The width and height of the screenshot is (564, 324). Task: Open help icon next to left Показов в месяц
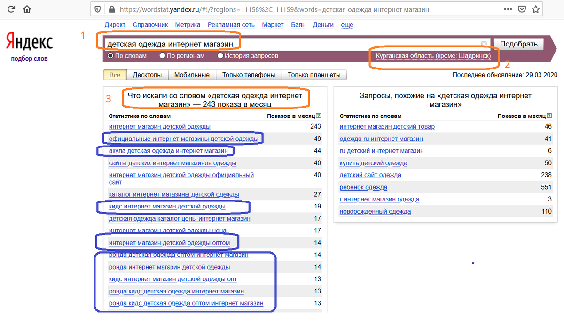(319, 116)
